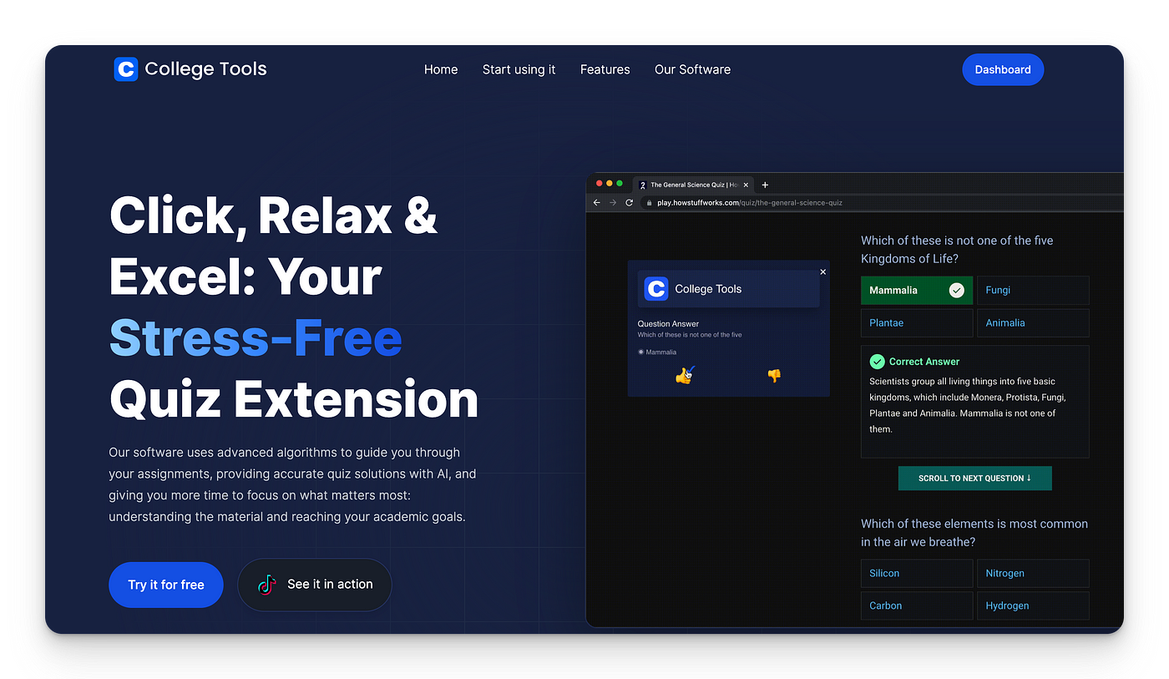Reload the page with refresh icon
The width and height of the screenshot is (1169, 679).
click(x=629, y=202)
